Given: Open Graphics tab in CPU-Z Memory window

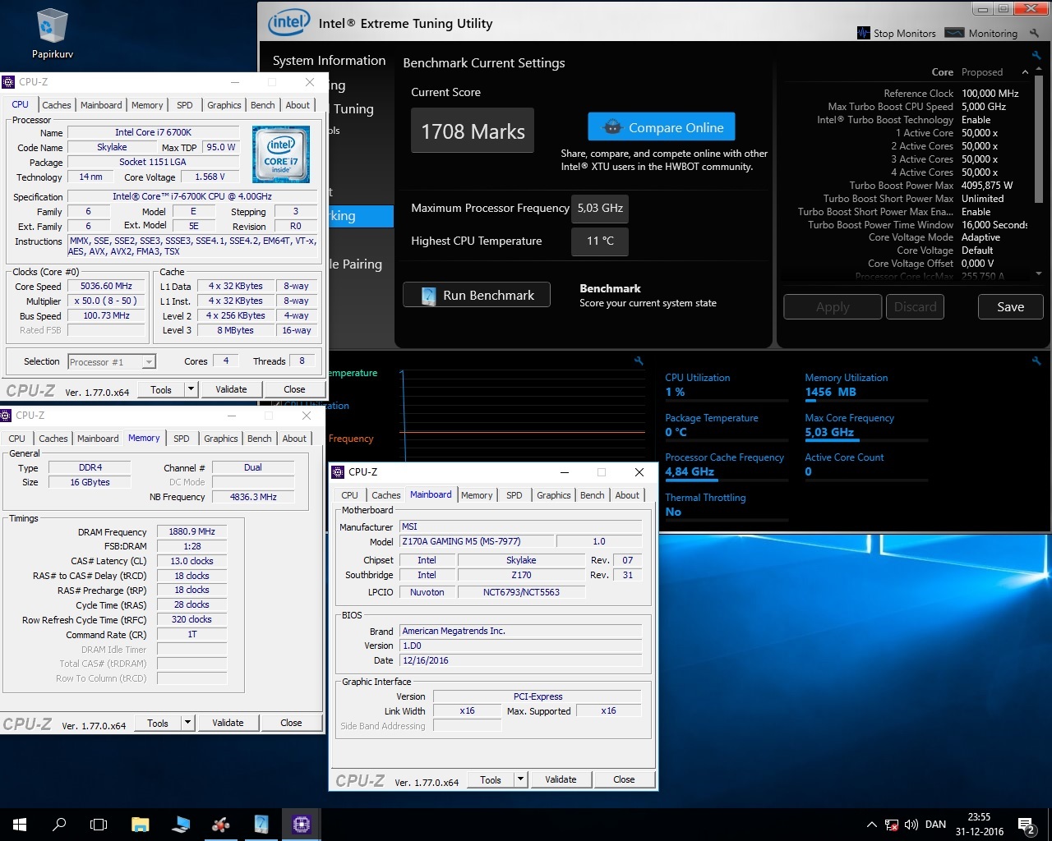Looking at the screenshot, I should [x=221, y=439].
